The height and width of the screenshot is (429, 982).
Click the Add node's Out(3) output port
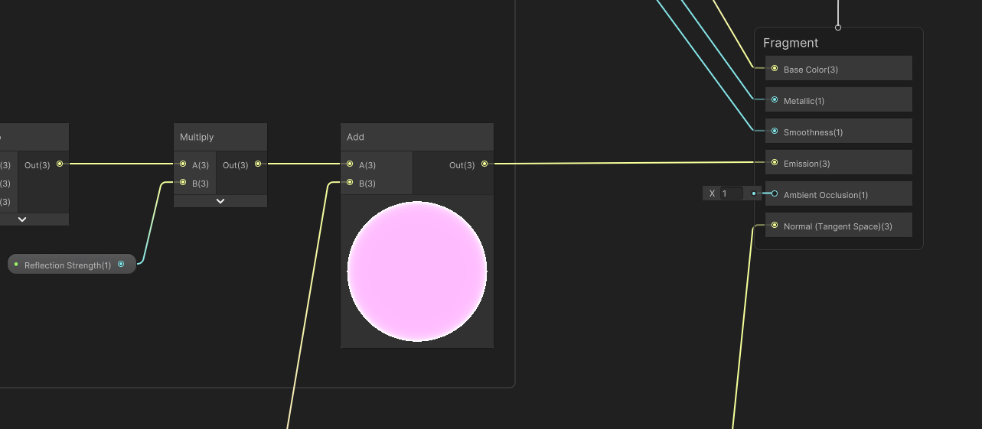(484, 164)
